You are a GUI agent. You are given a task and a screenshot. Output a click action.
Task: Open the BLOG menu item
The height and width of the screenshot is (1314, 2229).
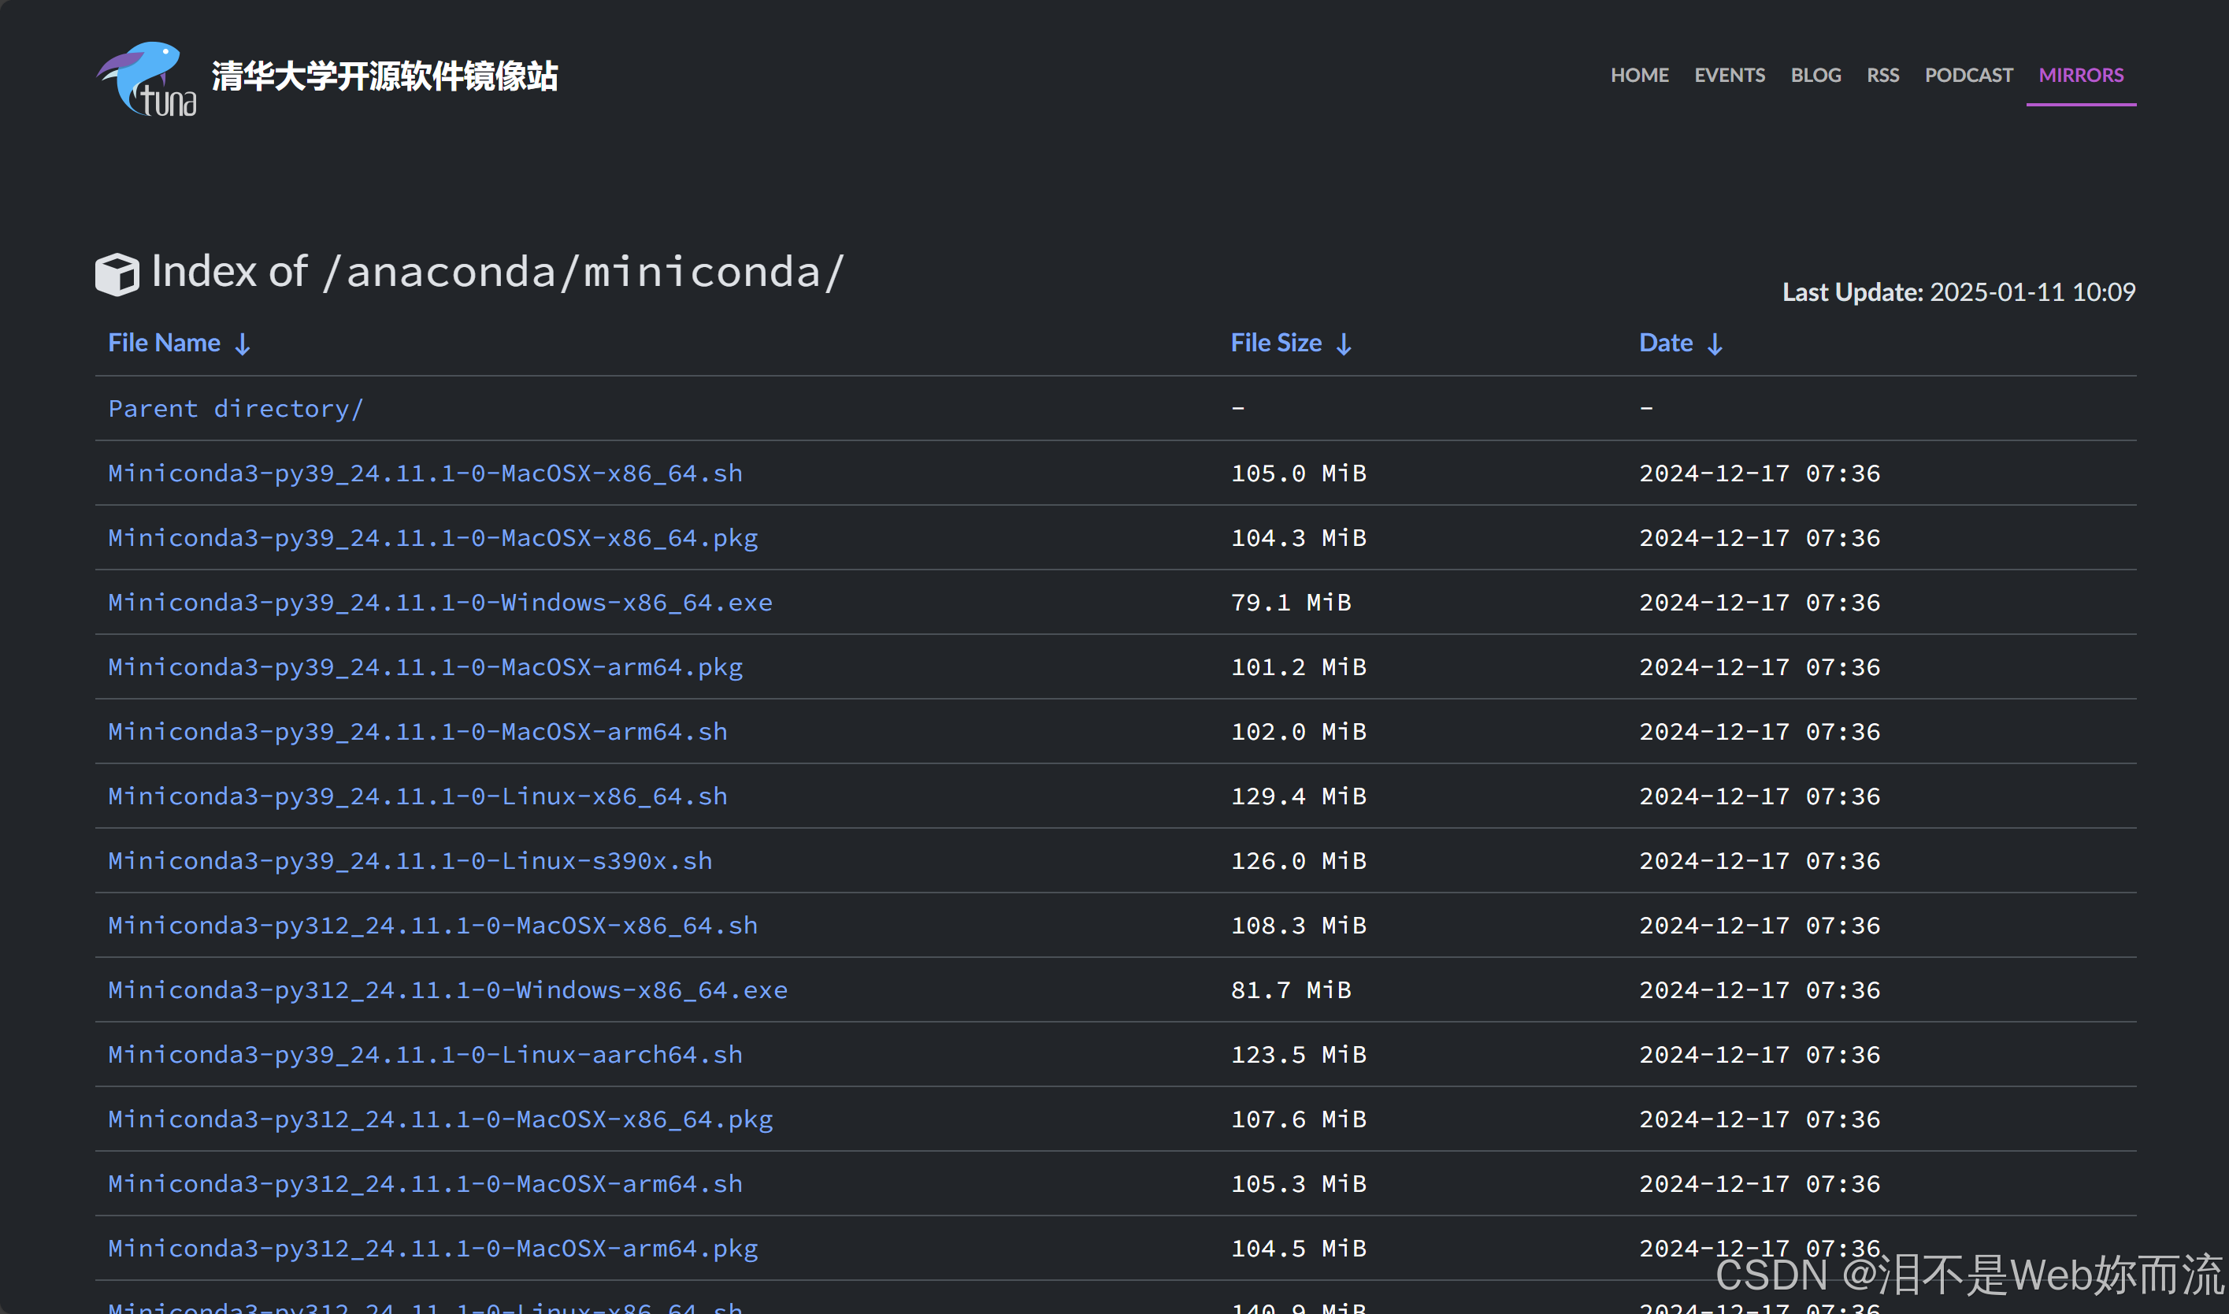(1815, 76)
